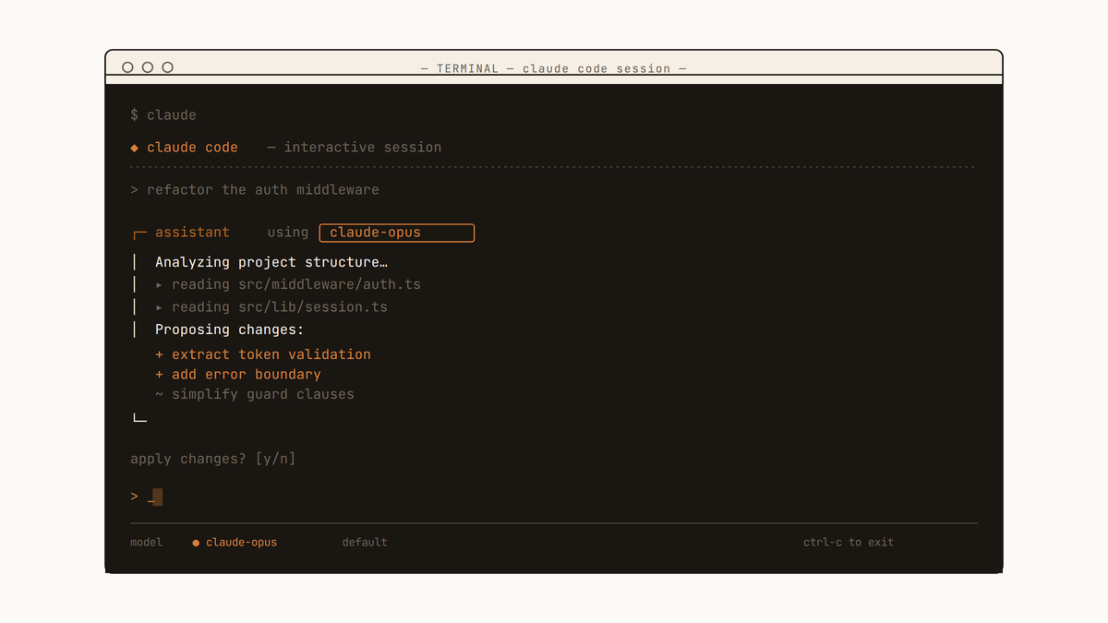Click 'reading src/lib/session.ts' line

point(280,307)
